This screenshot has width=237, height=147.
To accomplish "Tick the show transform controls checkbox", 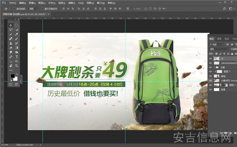I will coord(42,9).
